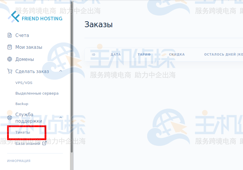Collapse the Сделать заказ submenu chevron
The image size is (243, 170).
[x=61, y=71]
